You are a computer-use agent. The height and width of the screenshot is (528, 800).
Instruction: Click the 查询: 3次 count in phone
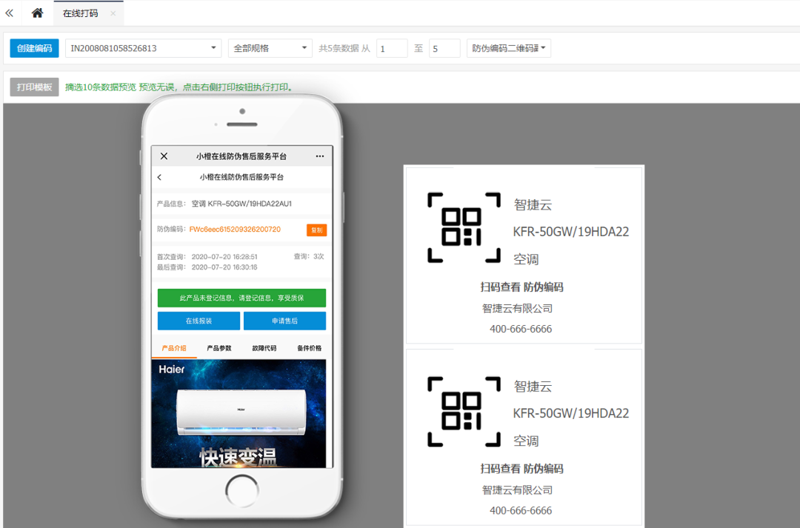tap(309, 256)
